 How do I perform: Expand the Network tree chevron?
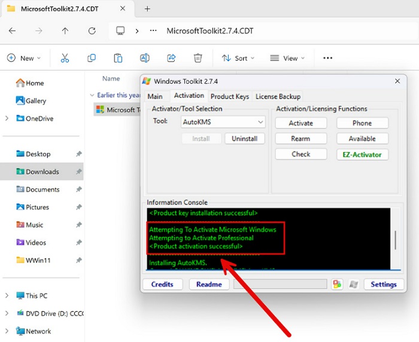[x=7, y=331]
